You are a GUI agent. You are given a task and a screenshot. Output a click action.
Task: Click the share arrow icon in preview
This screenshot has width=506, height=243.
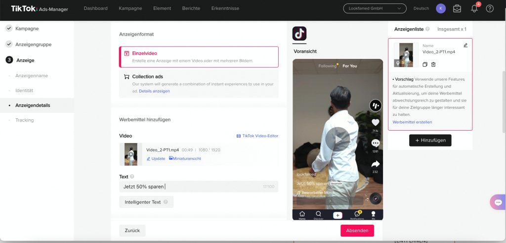pos(376,164)
